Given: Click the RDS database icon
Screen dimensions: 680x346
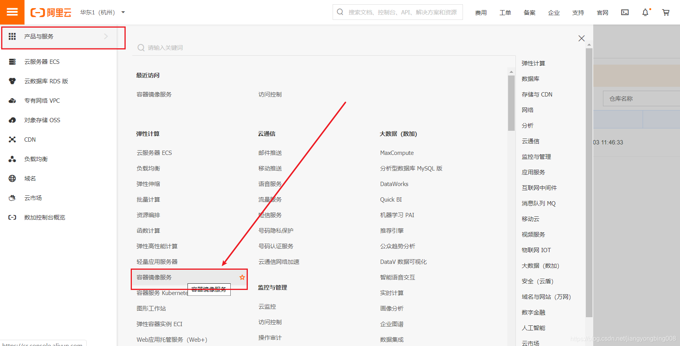Looking at the screenshot, I should point(12,81).
